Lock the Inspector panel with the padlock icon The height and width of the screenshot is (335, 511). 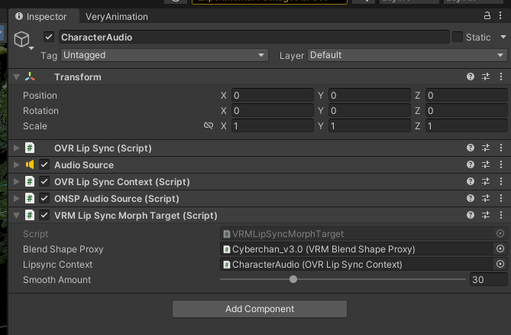click(x=487, y=15)
